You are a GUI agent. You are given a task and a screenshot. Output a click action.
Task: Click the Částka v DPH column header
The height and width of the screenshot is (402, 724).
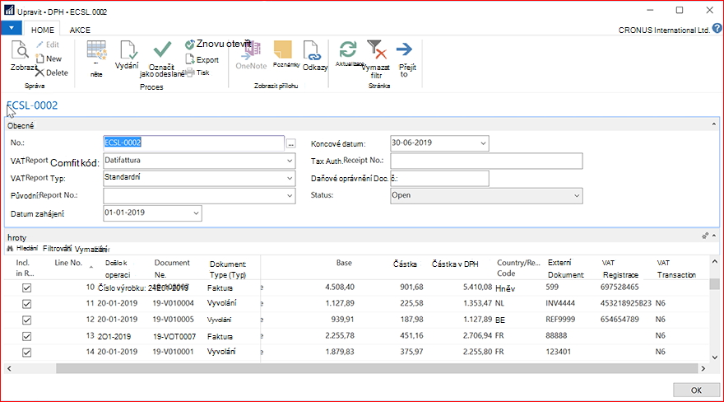pos(455,264)
